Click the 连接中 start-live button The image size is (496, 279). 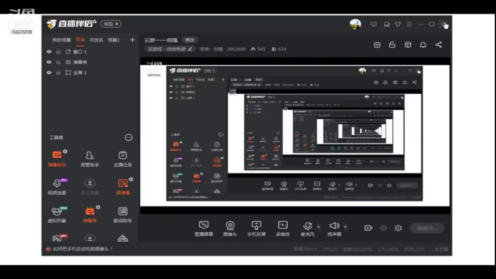pyautogui.click(x=427, y=228)
